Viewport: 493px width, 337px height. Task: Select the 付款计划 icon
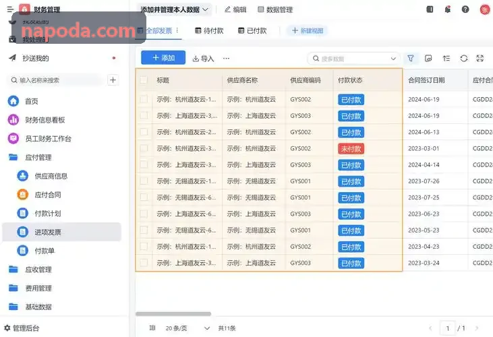[23, 213]
